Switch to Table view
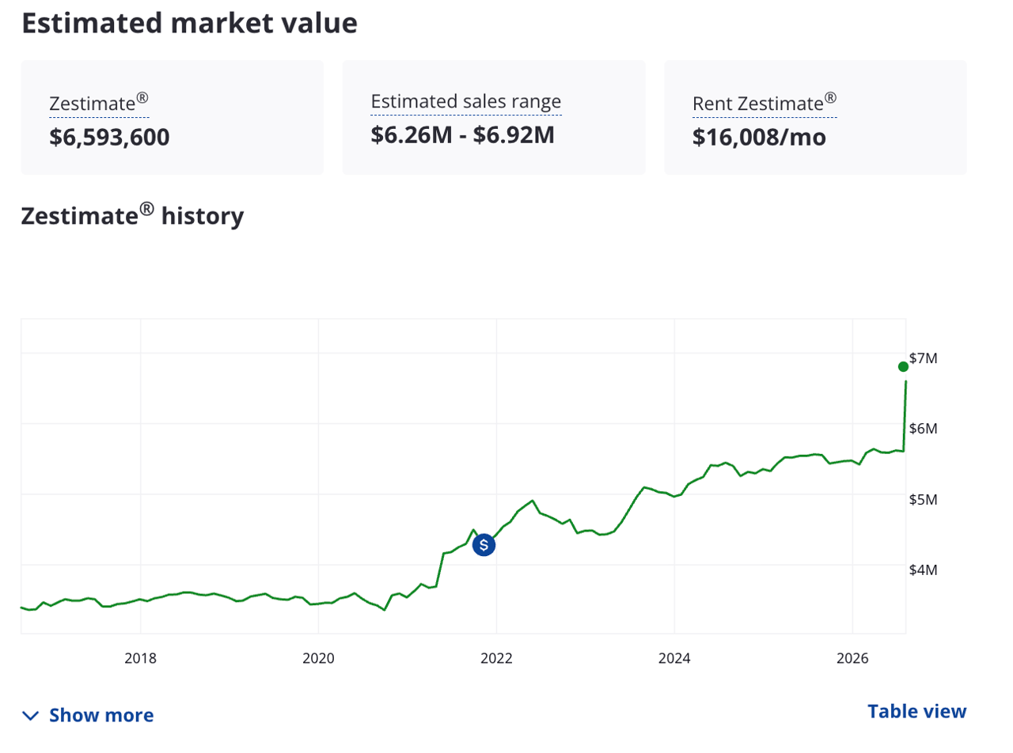The image size is (1013, 753). 916,711
